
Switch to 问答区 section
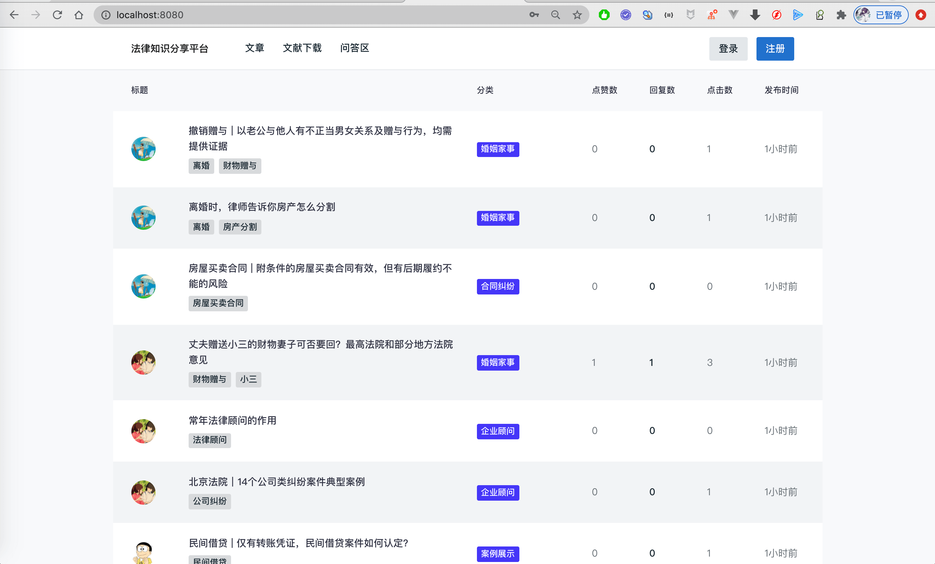point(354,48)
